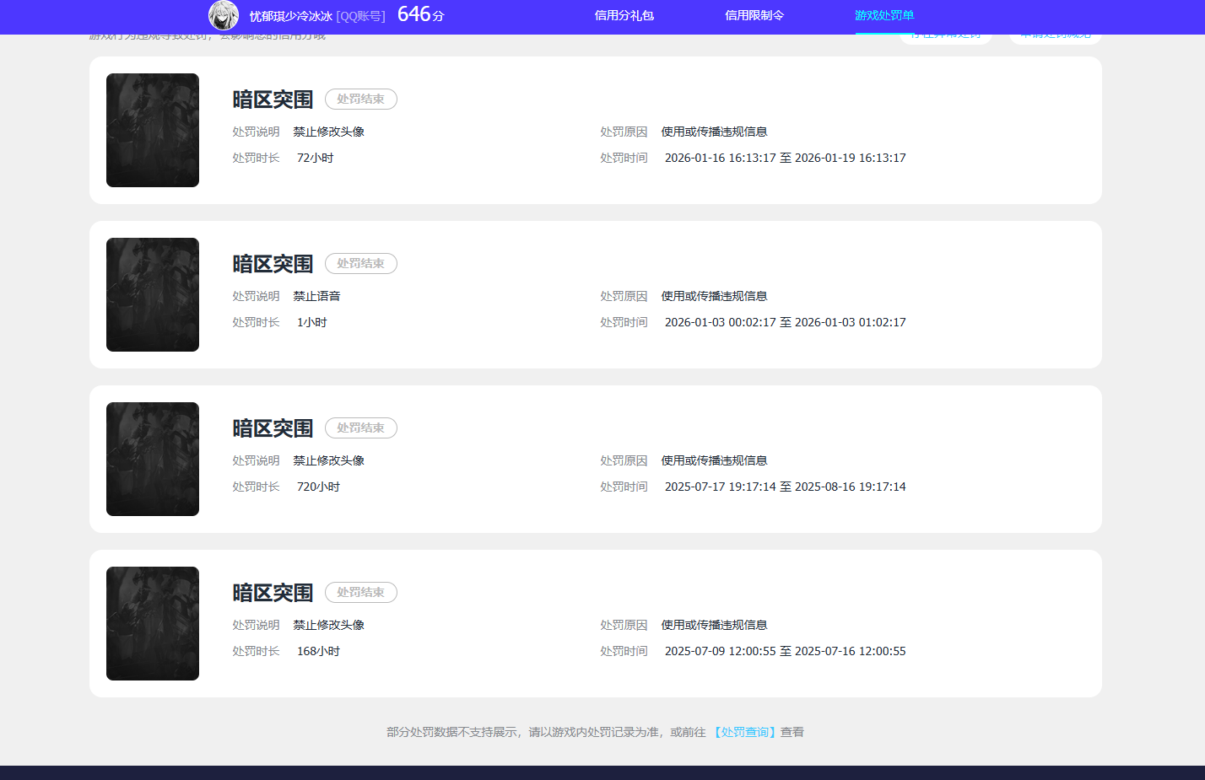This screenshot has width=1205, height=780.
Task: Switch to the 信用限制令 tab
Action: [754, 15]
